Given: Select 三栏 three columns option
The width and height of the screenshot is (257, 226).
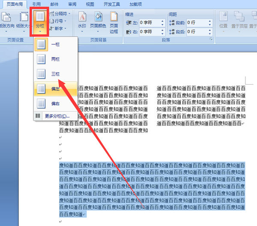Looking at the screenshot, I should click(x=56, y=74).
